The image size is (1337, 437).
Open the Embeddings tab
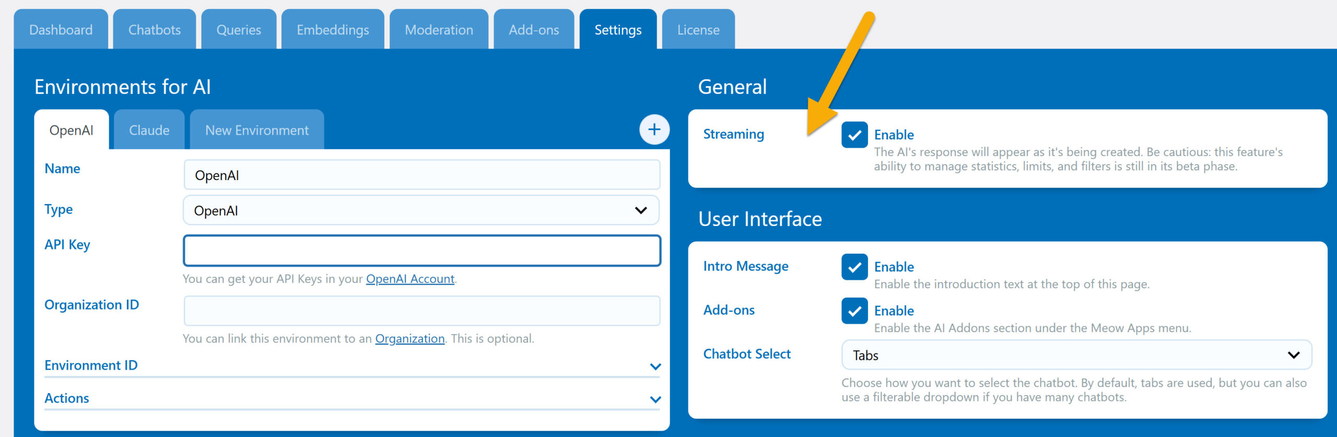(x=333, y=30)
